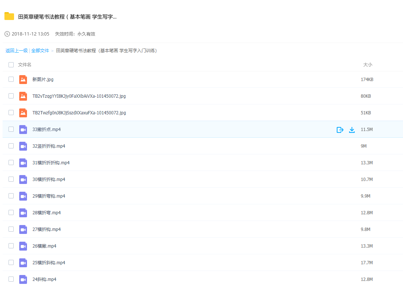Open the file name 27横折钩.mp4
403x285 pixels.
(x=47, y=229)
